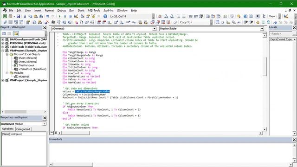
Task: Collapse the Modules folder
Action: (7, 73)
